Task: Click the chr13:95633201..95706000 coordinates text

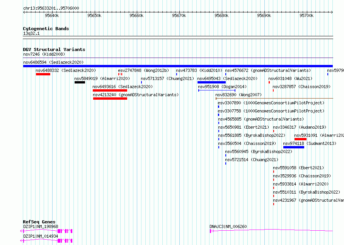Action: [x=51, y=8]
